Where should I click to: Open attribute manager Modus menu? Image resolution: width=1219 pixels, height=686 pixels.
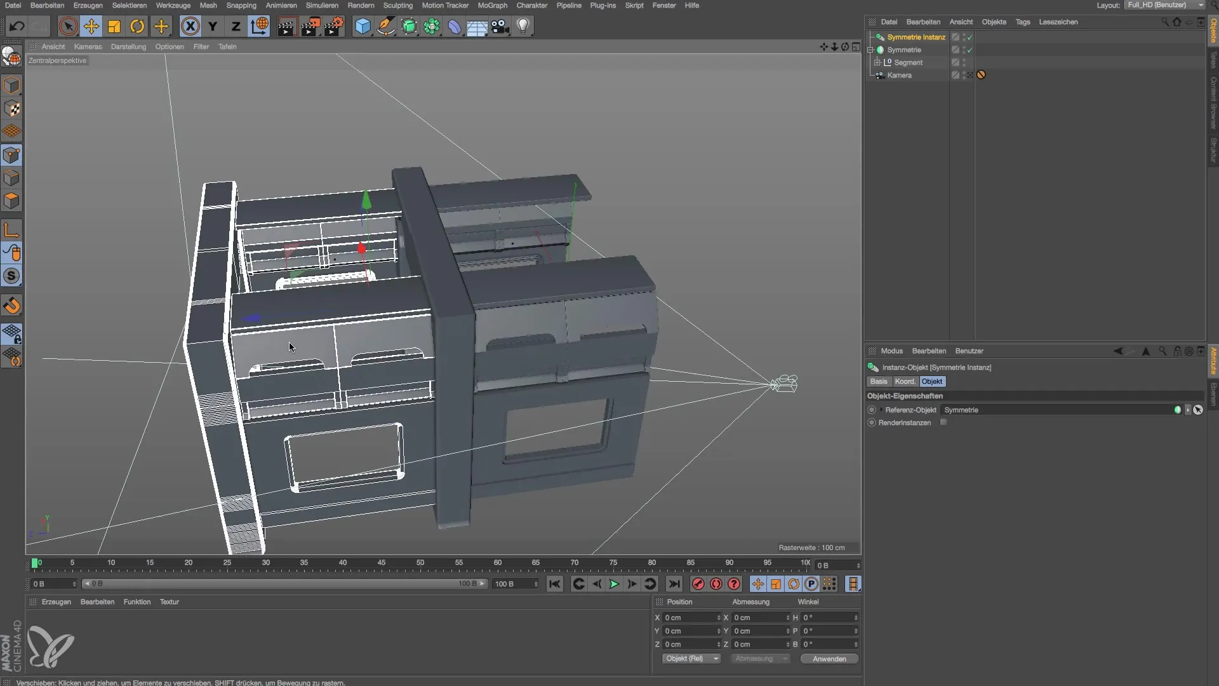(x=891, y=351)
